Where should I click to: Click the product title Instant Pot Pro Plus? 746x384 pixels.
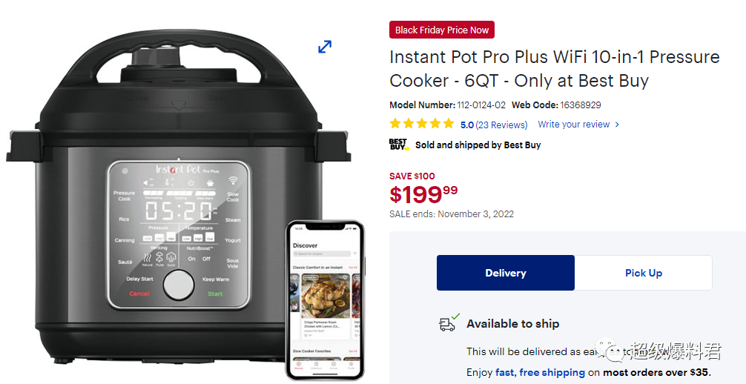point(554,69)
